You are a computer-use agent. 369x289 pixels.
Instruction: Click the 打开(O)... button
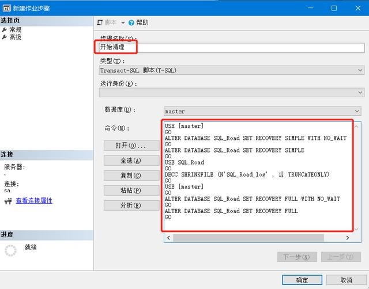click(131, 146)
